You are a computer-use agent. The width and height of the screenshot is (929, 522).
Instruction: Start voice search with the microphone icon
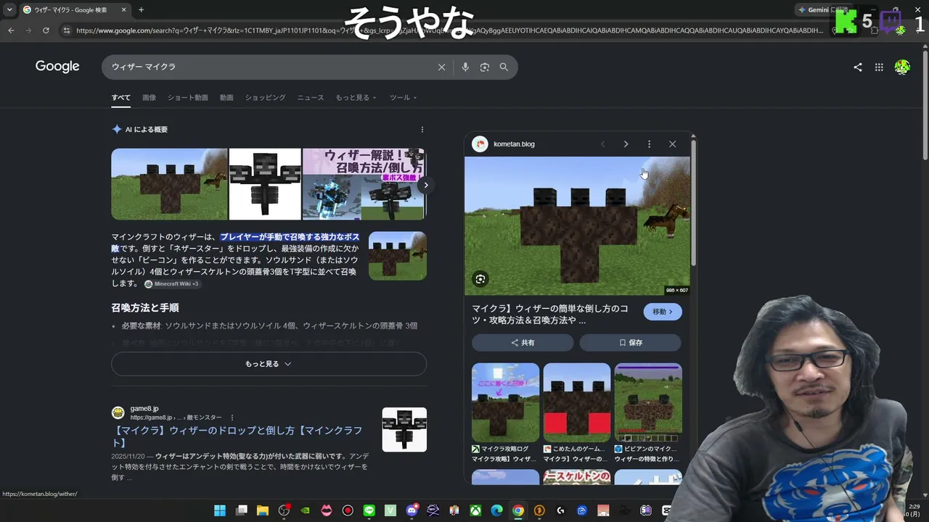click(465, 67)
